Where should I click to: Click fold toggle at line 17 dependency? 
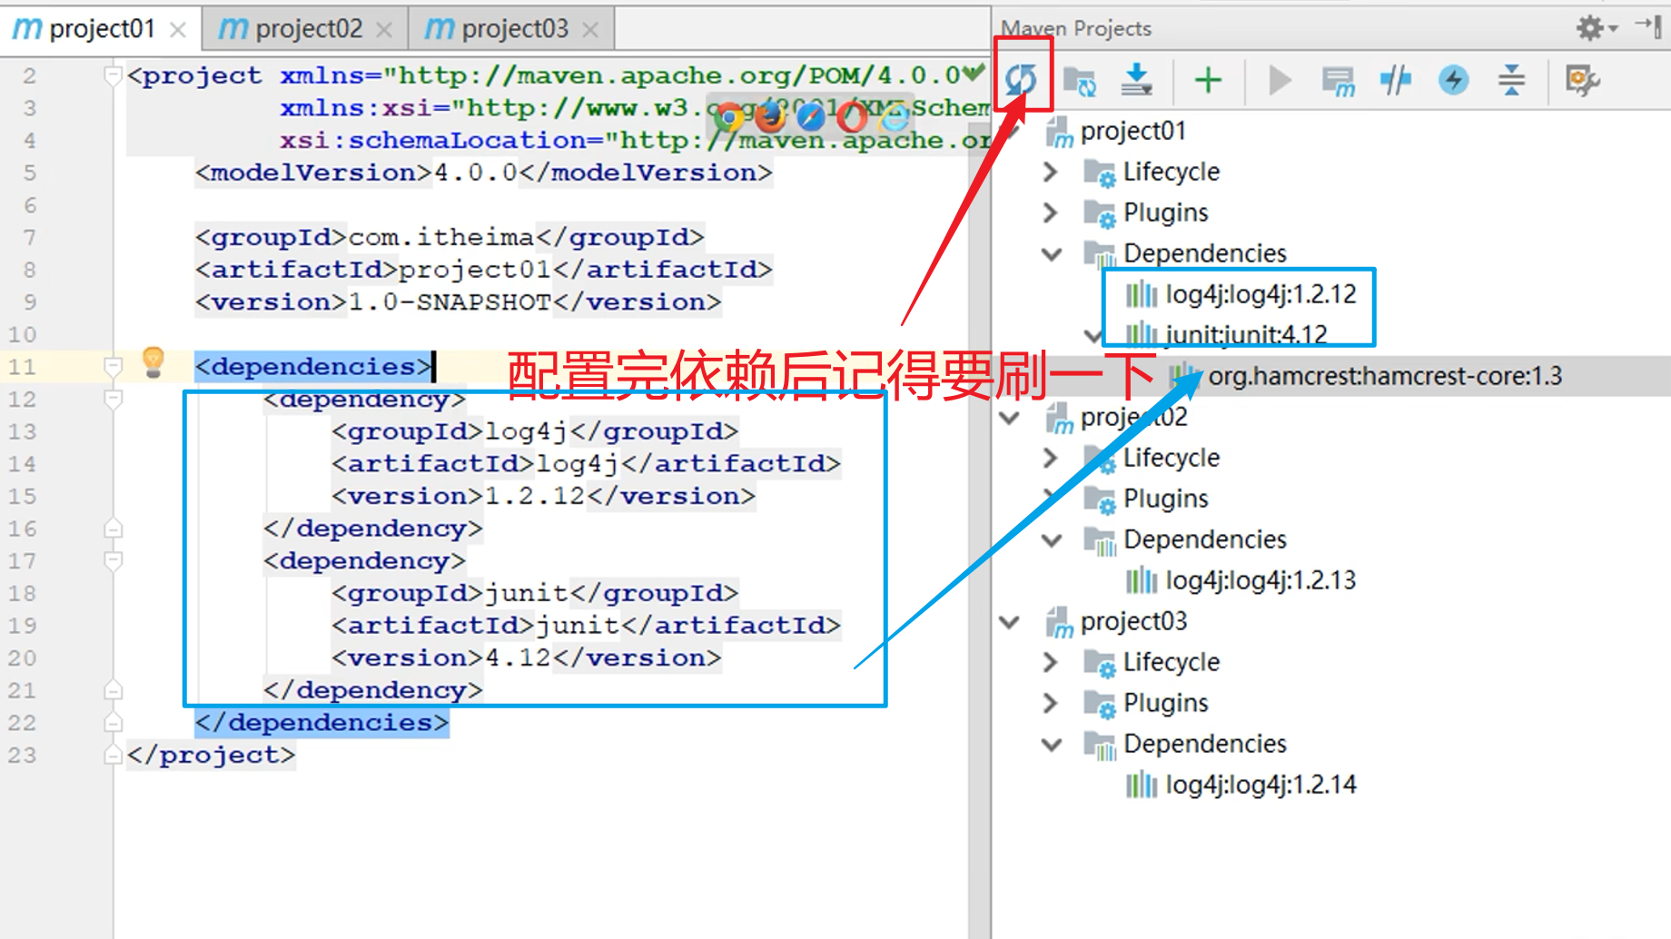tap(113, 560)
